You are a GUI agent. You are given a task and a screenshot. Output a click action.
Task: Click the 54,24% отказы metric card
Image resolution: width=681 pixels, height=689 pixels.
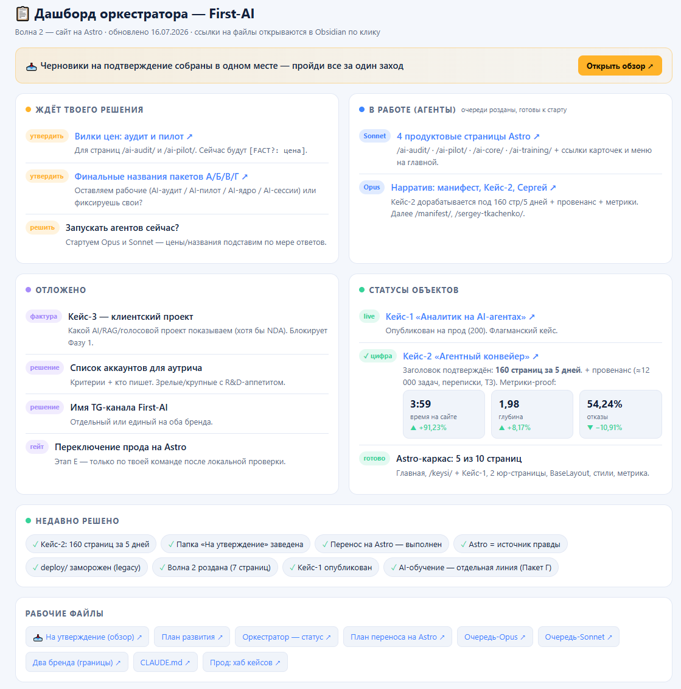tap(620, 414)
